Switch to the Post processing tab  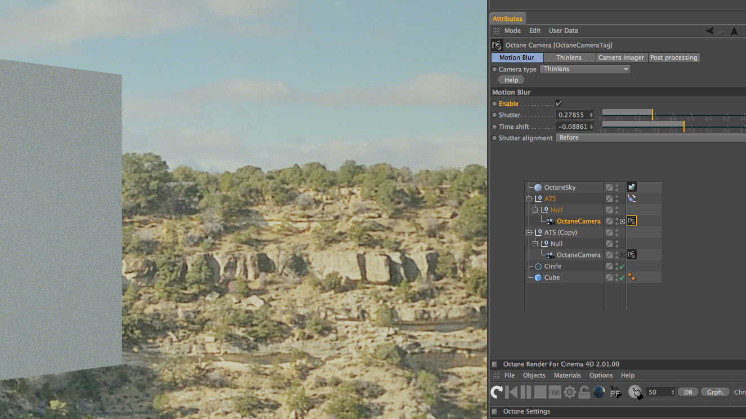point(674,57)
